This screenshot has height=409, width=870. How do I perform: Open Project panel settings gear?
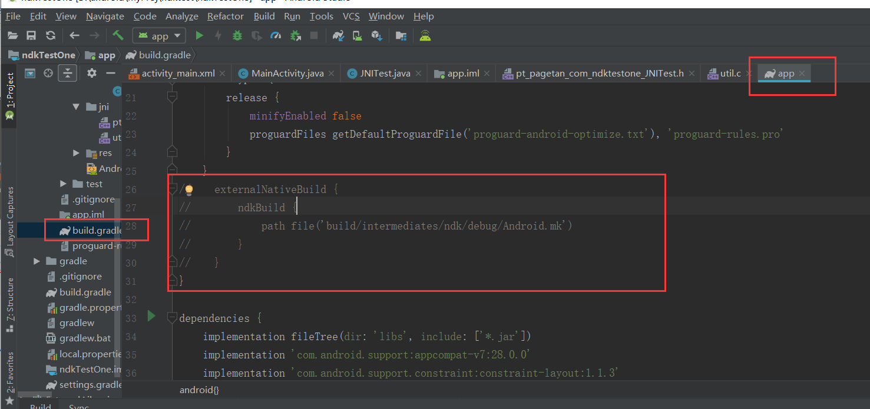pyautogui.click(x=91, y=73)
